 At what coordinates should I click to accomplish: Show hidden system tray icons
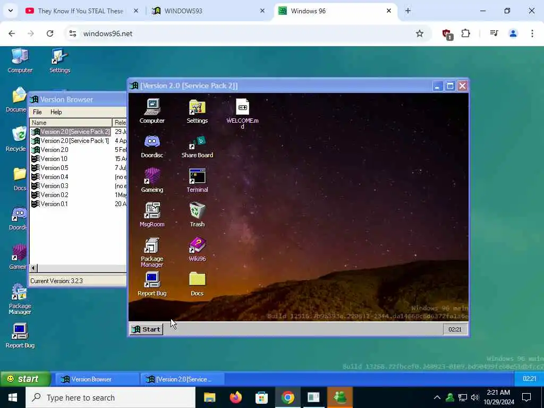[437, 397]
